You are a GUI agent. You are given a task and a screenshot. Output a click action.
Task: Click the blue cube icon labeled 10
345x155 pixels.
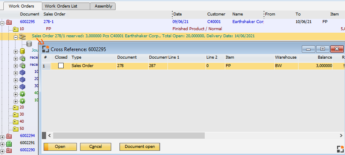pos(22,73)
